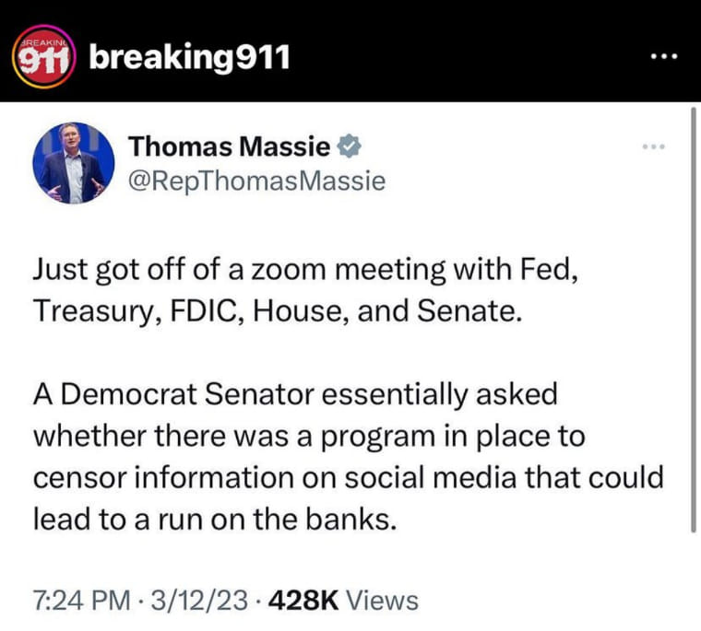Open the gray three-dot menu on the tweet

click(x=654, y=146)
